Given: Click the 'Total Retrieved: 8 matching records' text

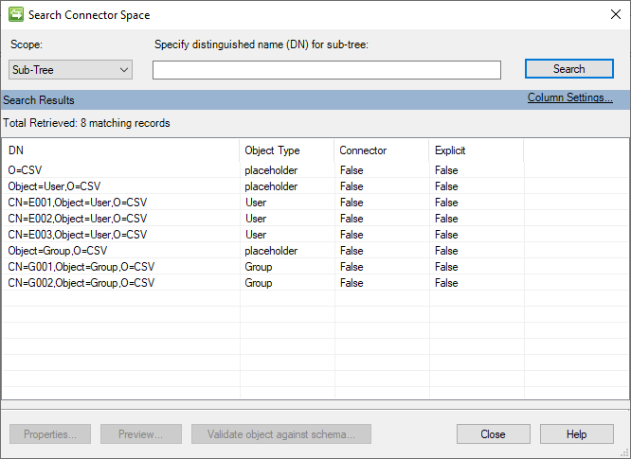Looking at the screenshot, I should tap(86, 123).
